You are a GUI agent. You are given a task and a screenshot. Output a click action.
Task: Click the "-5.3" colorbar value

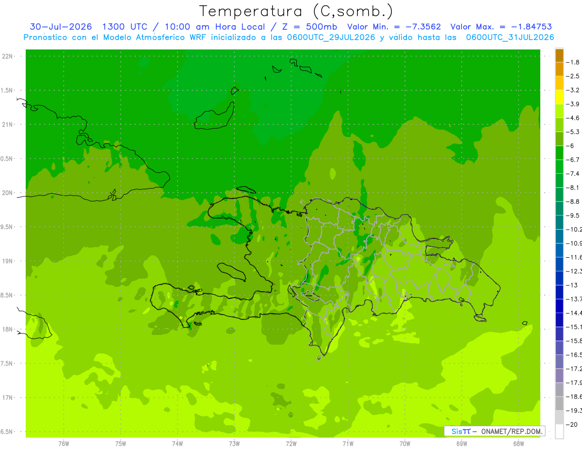[x=573, y=132]
